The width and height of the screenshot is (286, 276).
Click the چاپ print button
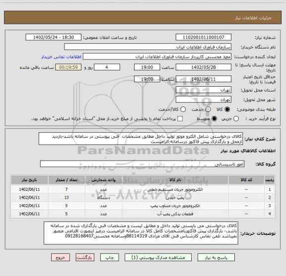coord(109,258)
